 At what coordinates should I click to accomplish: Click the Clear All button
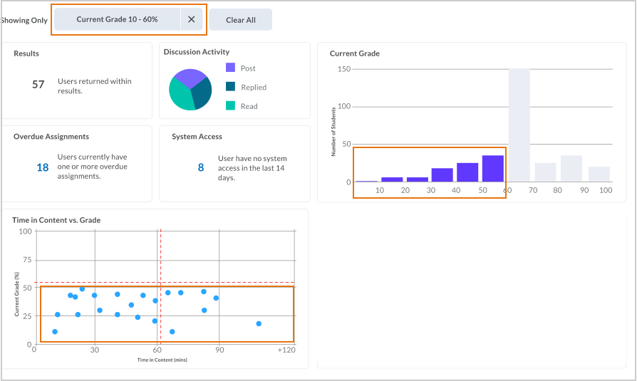click(240, 20)
